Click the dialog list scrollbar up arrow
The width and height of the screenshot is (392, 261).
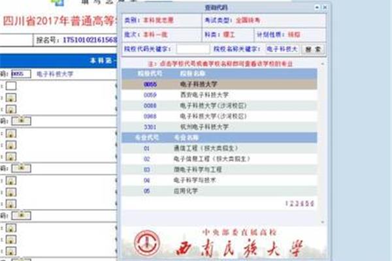pyautogui.click(x=323, y=64)
